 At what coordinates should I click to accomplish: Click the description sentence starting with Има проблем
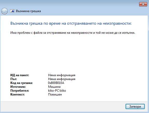tap(73, 33)
